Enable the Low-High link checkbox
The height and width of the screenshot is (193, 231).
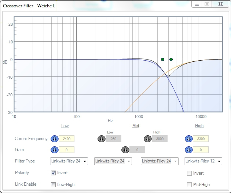pos(53,185)
